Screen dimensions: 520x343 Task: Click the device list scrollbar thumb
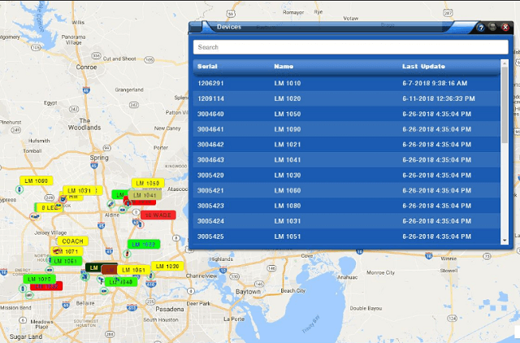(x=505, y=105)
